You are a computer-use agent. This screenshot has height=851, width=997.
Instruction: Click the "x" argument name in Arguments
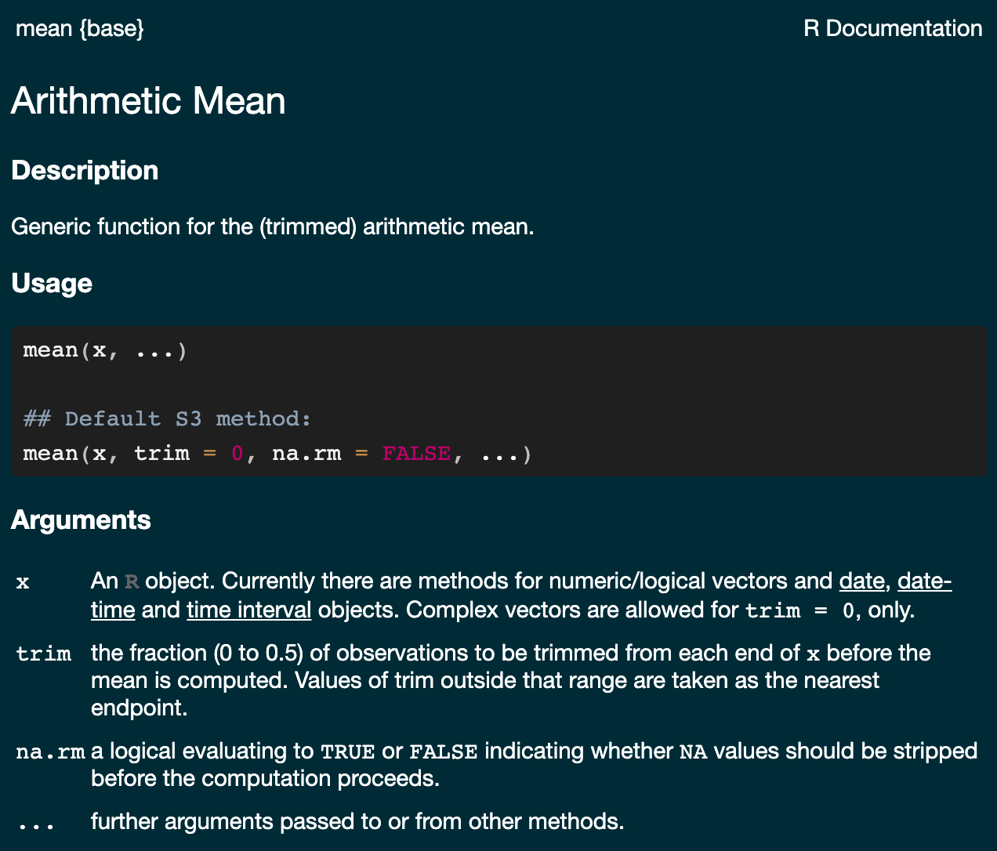(x=23, y=582)
